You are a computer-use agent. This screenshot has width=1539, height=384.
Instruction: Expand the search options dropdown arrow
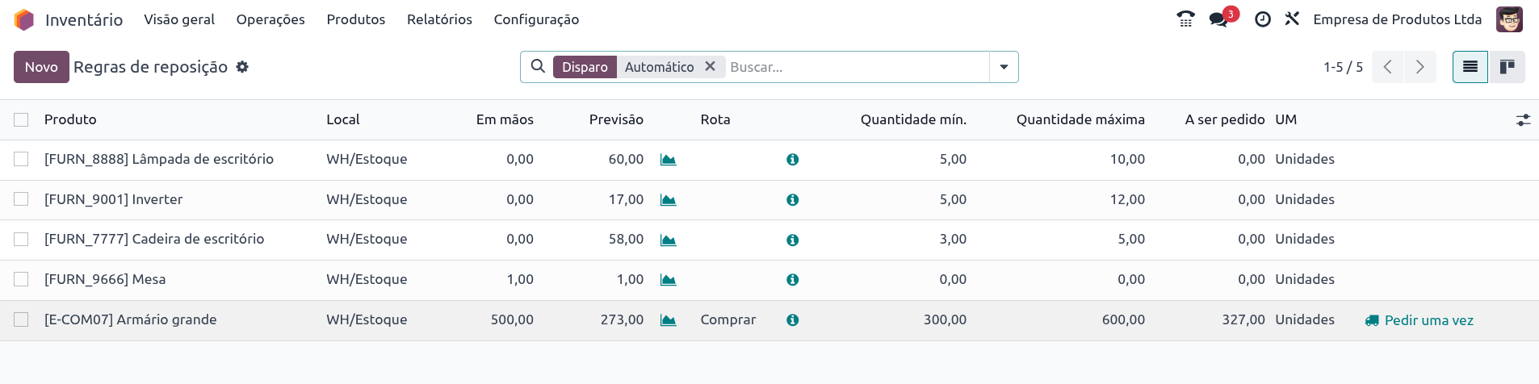pyautogui.click(x=1004, y=67)
